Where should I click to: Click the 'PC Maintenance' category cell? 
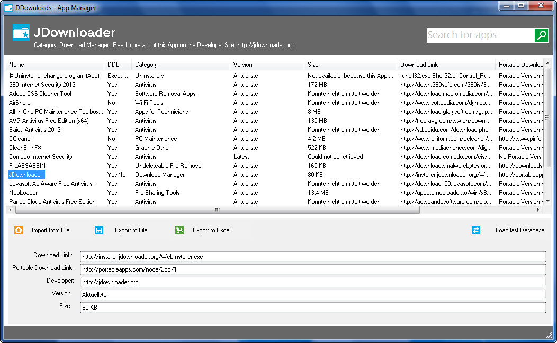coord(156,139)
